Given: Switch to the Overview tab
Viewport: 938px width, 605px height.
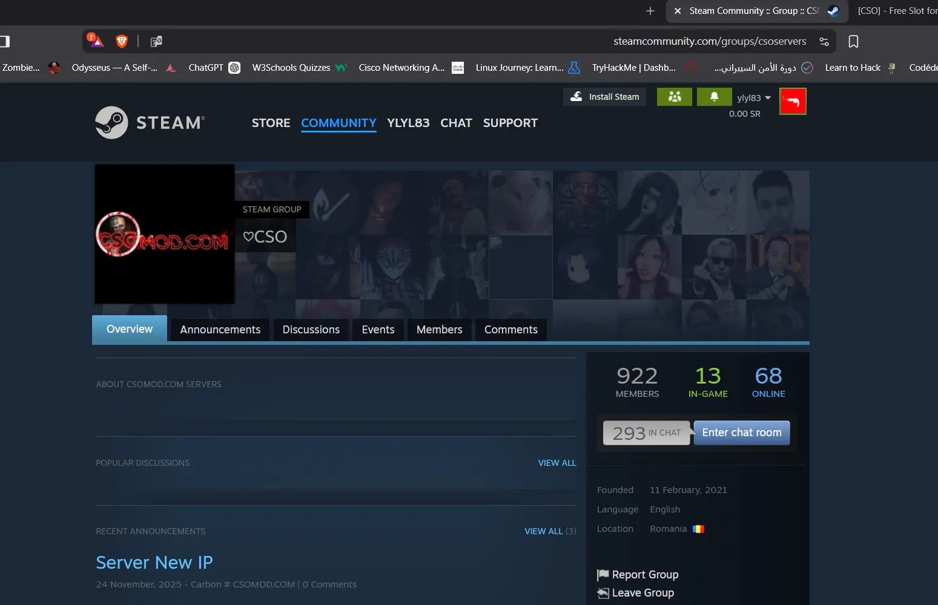Looking at the screenshot, I should coord(130,329).
